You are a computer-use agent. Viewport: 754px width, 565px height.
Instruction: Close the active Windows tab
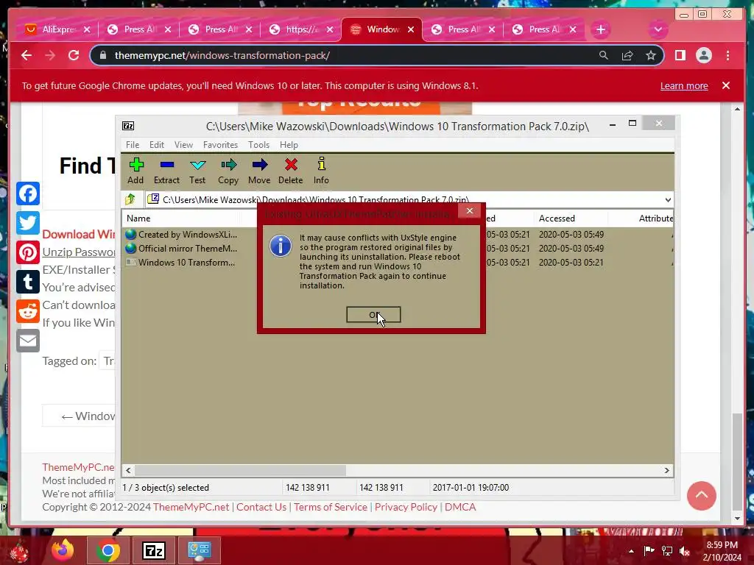click(x=411, y=29)
